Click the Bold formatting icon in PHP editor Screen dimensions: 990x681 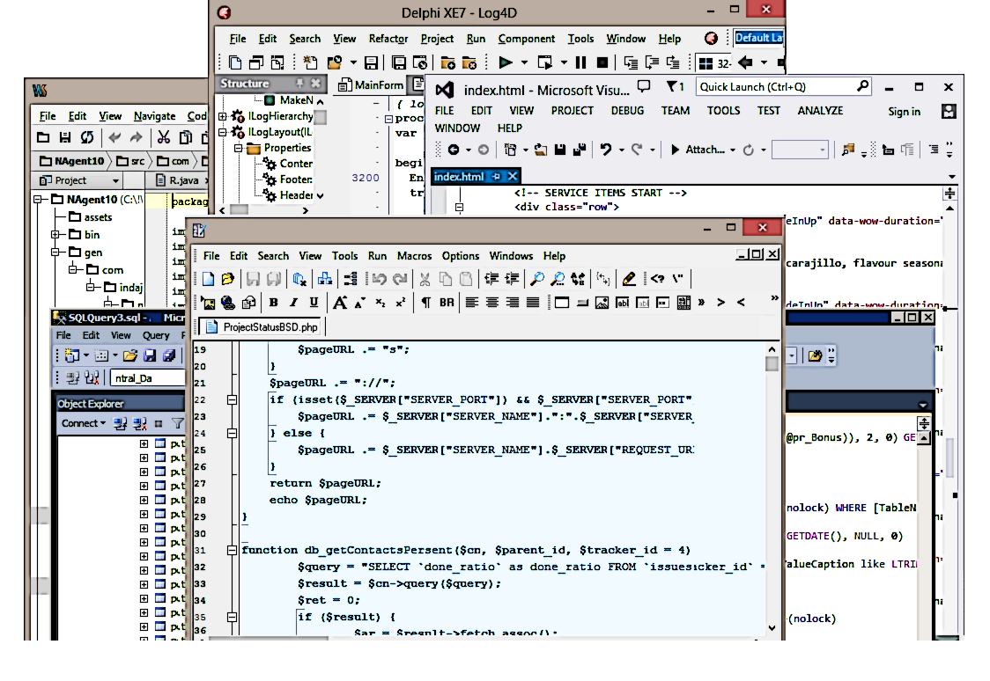(x=273, y=303)
